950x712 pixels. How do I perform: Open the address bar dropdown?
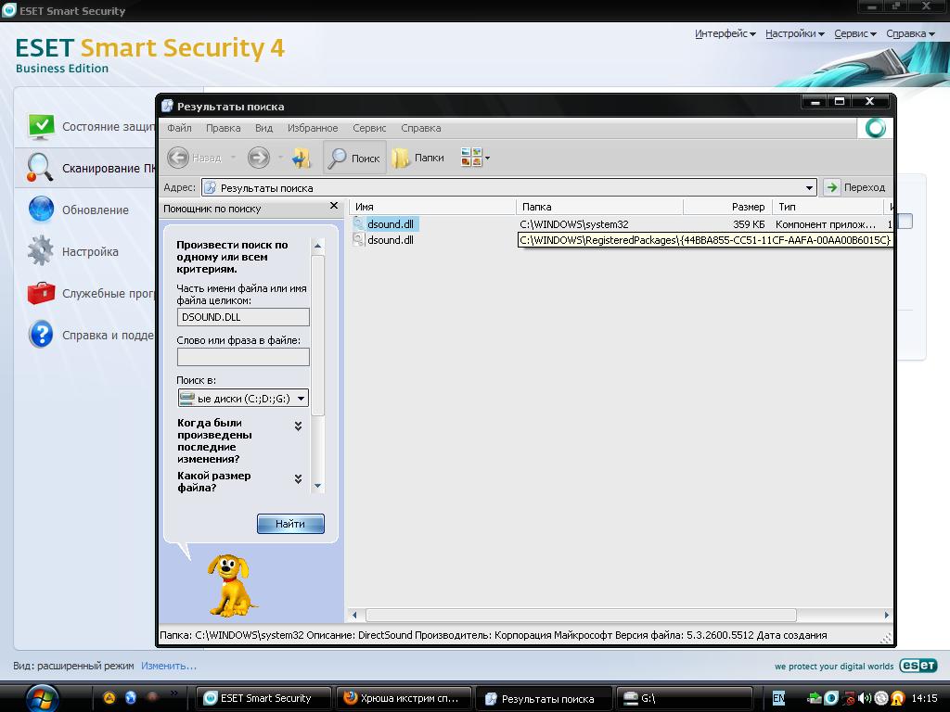[x=809, y=187]
